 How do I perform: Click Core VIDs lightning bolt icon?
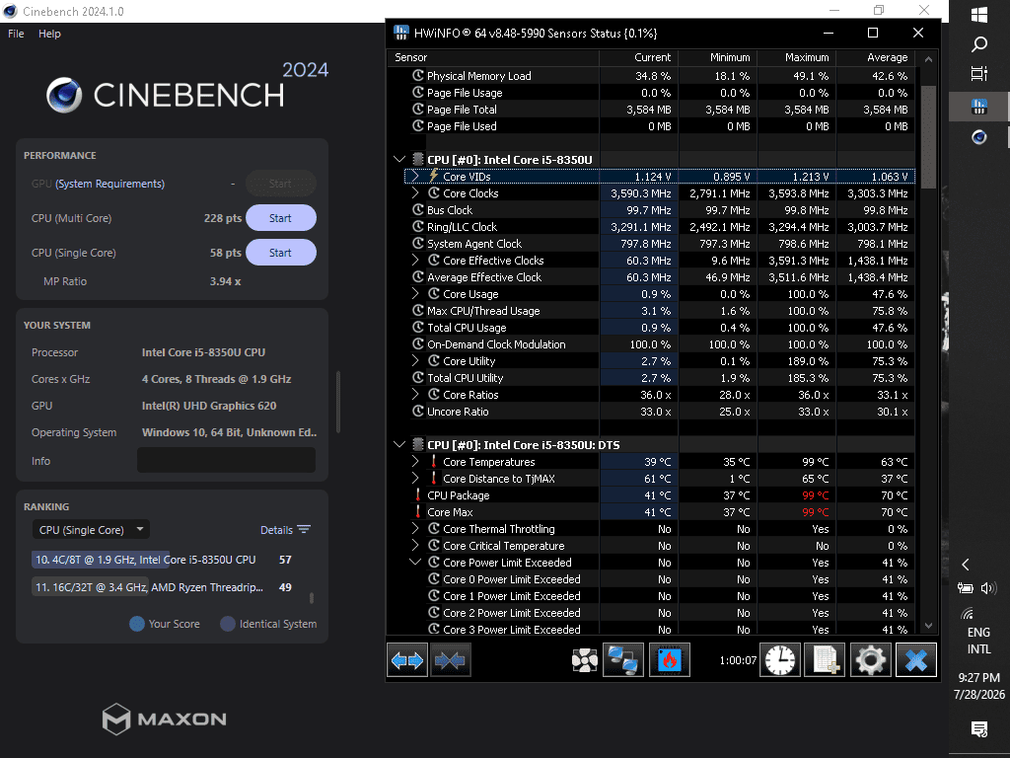pyautogui.click(x=434, y=176)
